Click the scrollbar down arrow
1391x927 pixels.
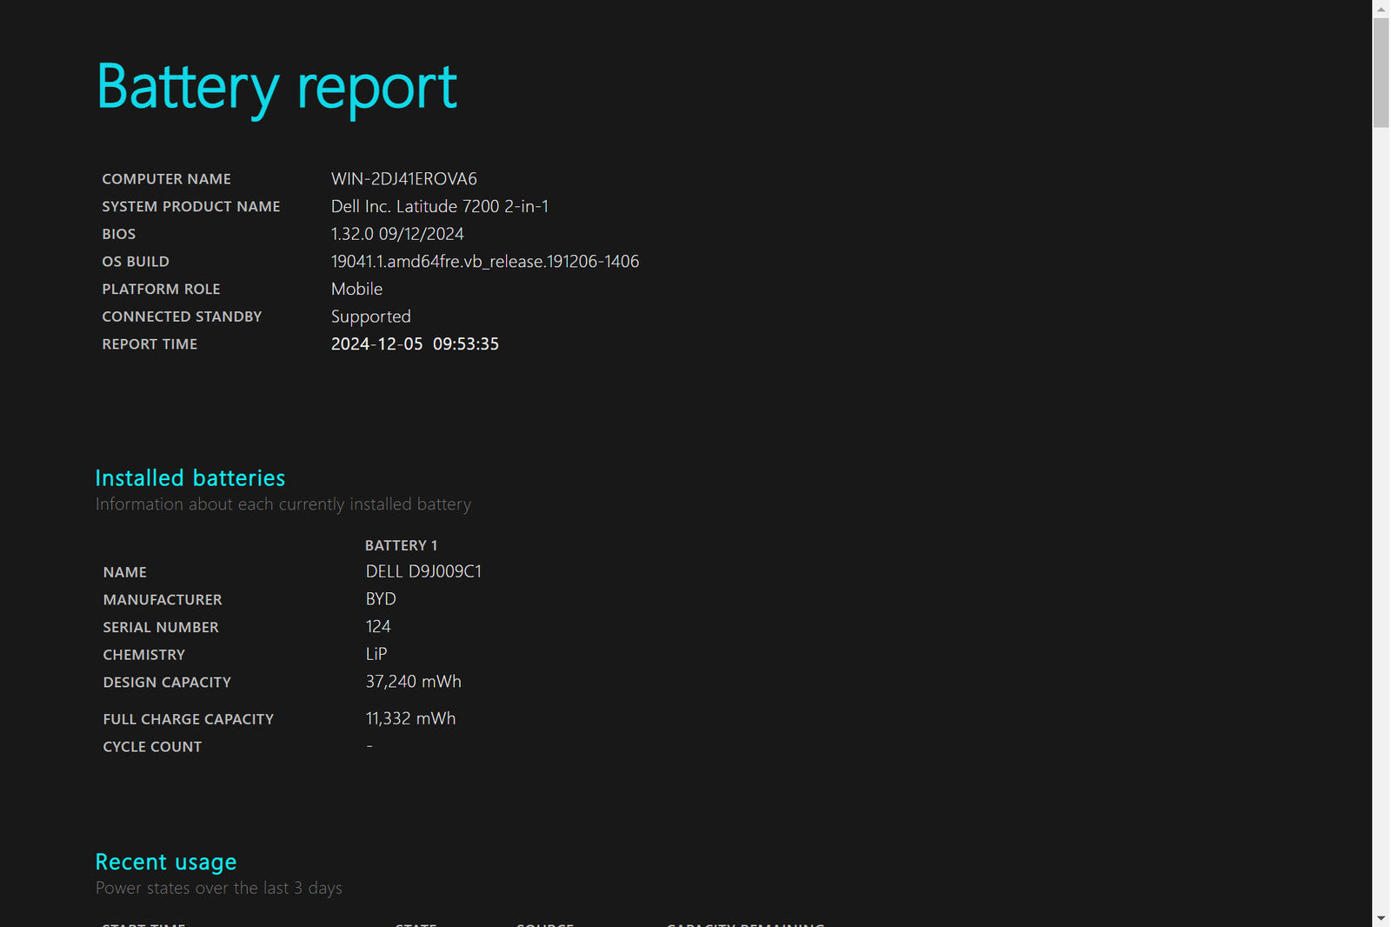pyautogui.click(x=1381, y=918)
